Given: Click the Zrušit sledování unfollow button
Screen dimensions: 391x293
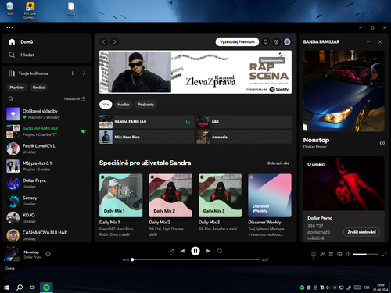Looking at the screenshot, I should pyautogui.click(x=362, y=232).
